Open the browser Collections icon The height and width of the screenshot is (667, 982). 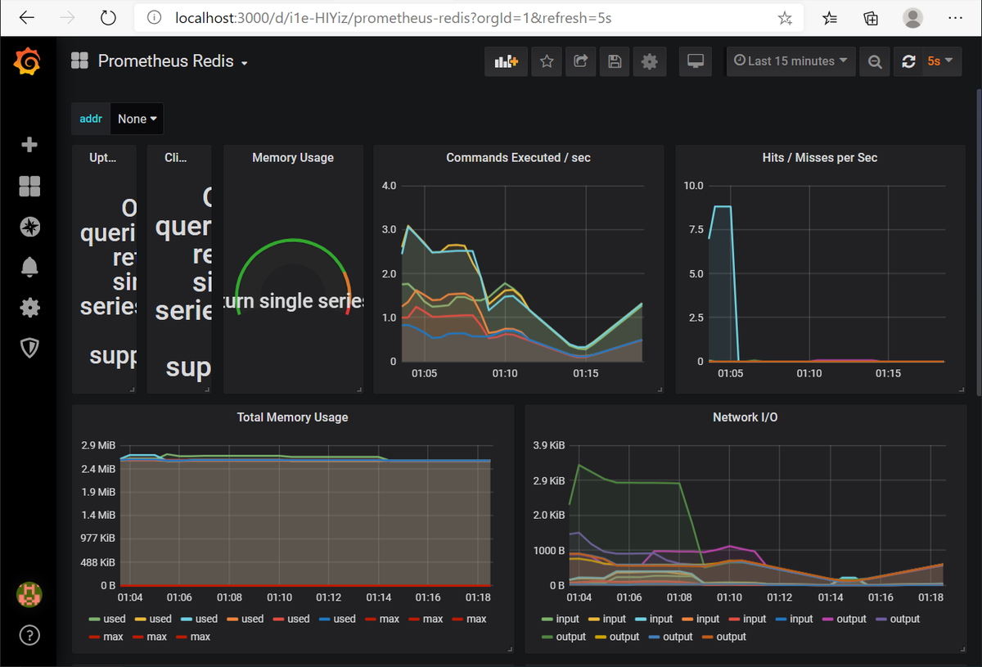(x=871, y=18)
